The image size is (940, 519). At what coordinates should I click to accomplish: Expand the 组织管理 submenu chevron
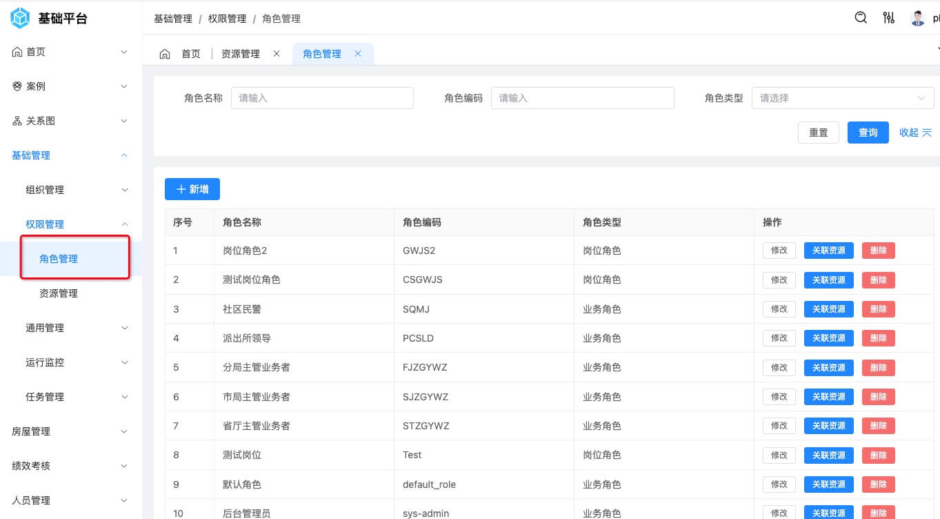(124, 190)
